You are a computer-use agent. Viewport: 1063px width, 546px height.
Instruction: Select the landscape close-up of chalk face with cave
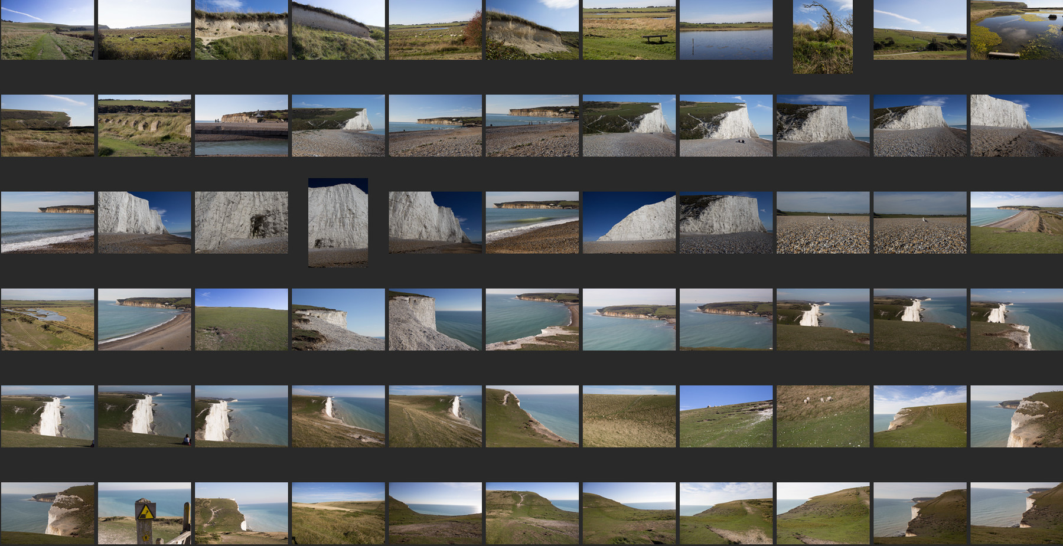[x=242, y=223]
